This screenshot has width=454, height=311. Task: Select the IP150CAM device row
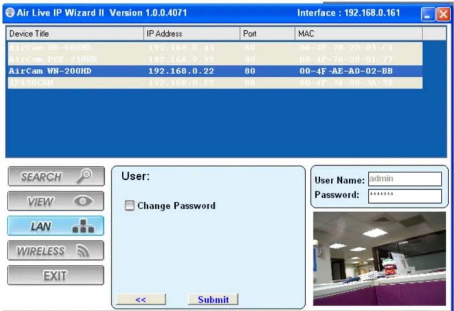click(x=215, y=83)
